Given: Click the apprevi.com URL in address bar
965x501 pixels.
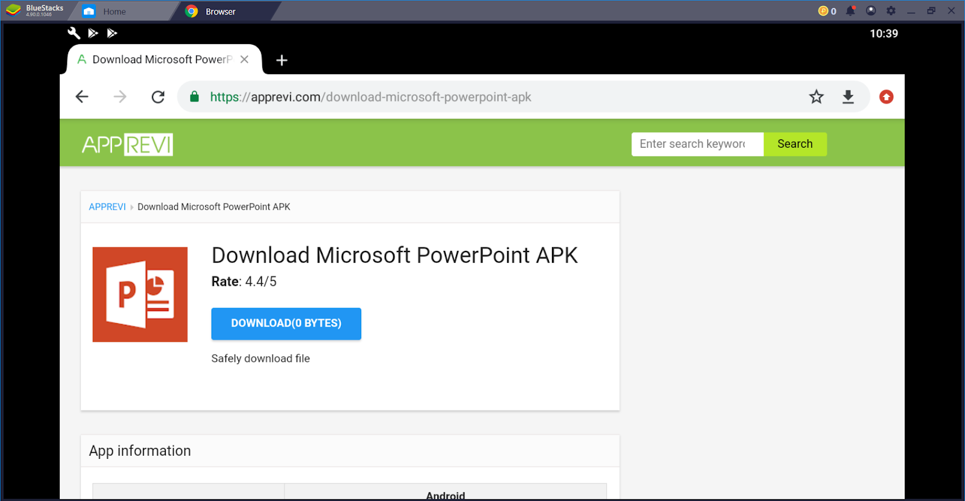Looking at the screenshot, I should click(x=370, y=97).
